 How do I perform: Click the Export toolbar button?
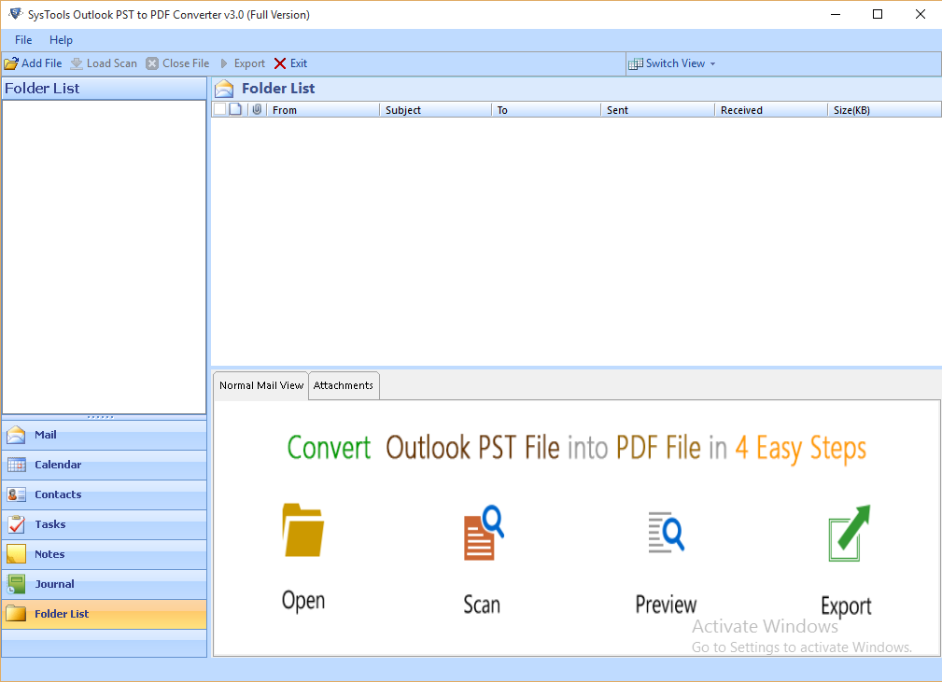[x=244, y=63]
